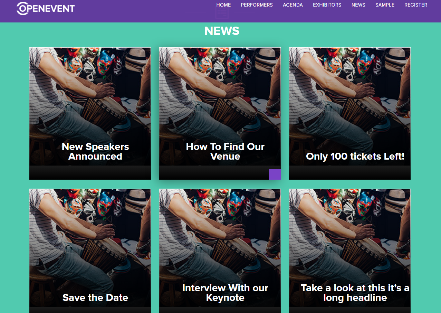This screenshot has height=313, width=441.
Task: Select EXHIBITORS in the navigation bar
Action: 327,5
